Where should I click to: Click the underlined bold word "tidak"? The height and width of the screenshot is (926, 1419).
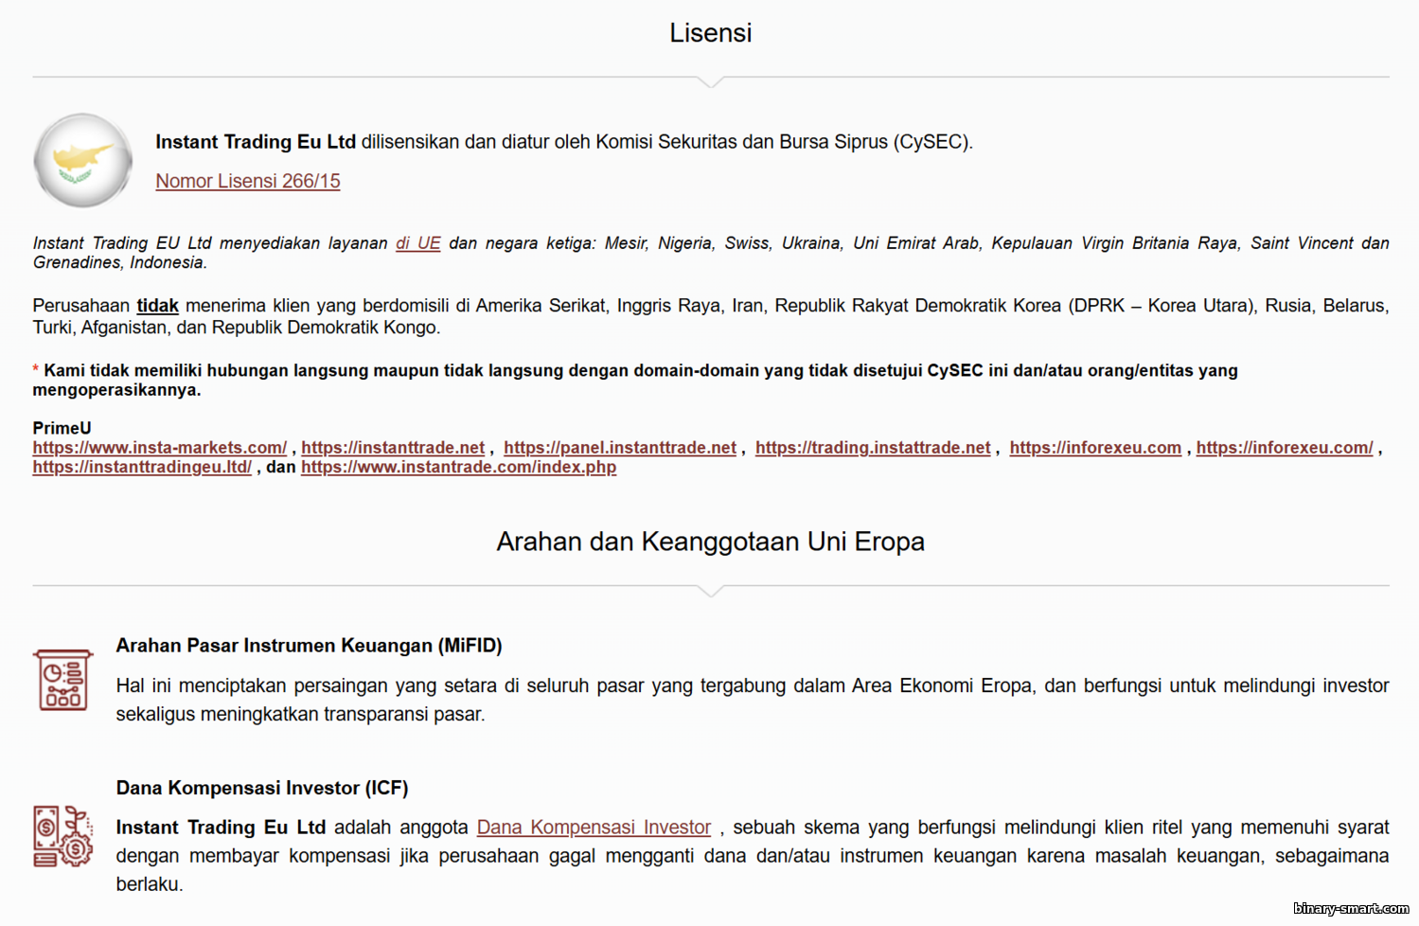coord(157,306)
